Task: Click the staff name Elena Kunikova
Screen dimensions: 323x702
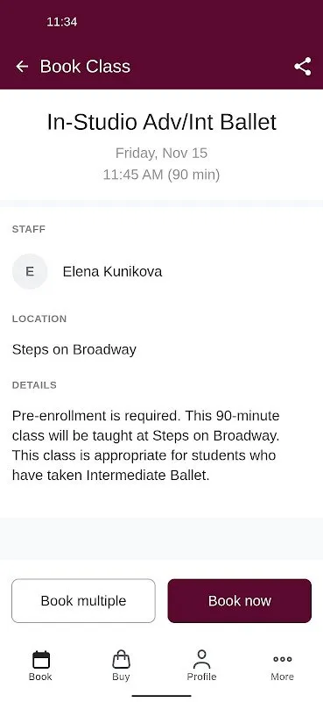Action: (x=112, y=271)
